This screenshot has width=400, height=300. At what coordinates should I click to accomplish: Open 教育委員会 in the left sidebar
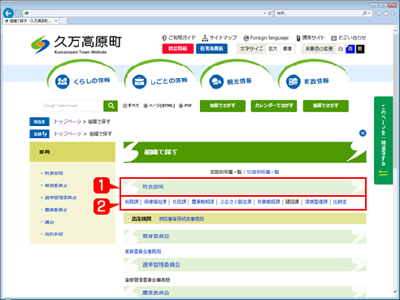pyautogui.click(x=56, y=185)
